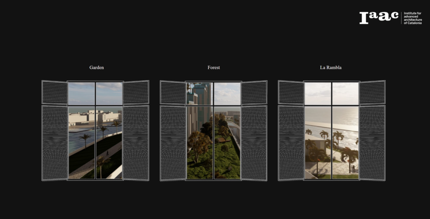Click the La Rambla window's lower right shutter
This screenshot has height=219, width=430.
tap(372, 143)
